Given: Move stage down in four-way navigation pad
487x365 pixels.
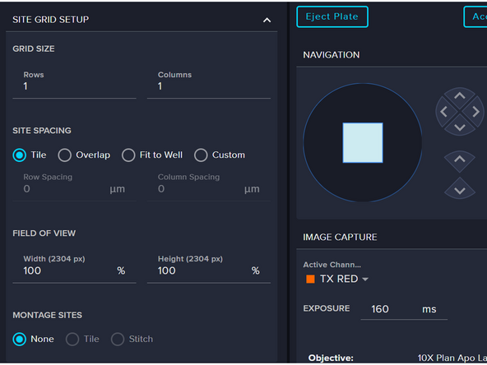Looking at the screenshot, I should click(x=460, y=127).
